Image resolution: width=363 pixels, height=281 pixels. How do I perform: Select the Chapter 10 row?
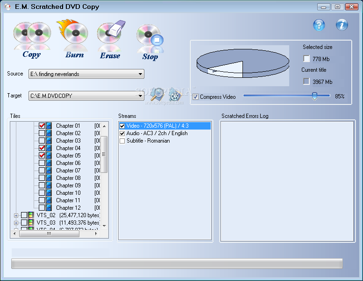click(x=68, y=192)
